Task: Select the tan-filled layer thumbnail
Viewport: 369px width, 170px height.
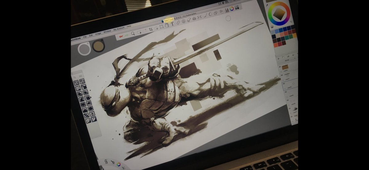Action: pos(285,68)
